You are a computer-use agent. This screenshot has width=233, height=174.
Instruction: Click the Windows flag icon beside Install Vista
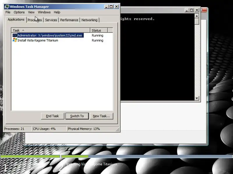[x=15, y=40]
